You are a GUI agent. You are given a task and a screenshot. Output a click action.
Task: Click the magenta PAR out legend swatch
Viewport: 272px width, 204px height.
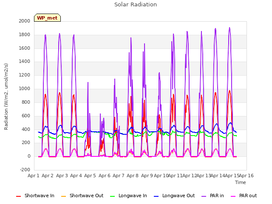point(233,196)
